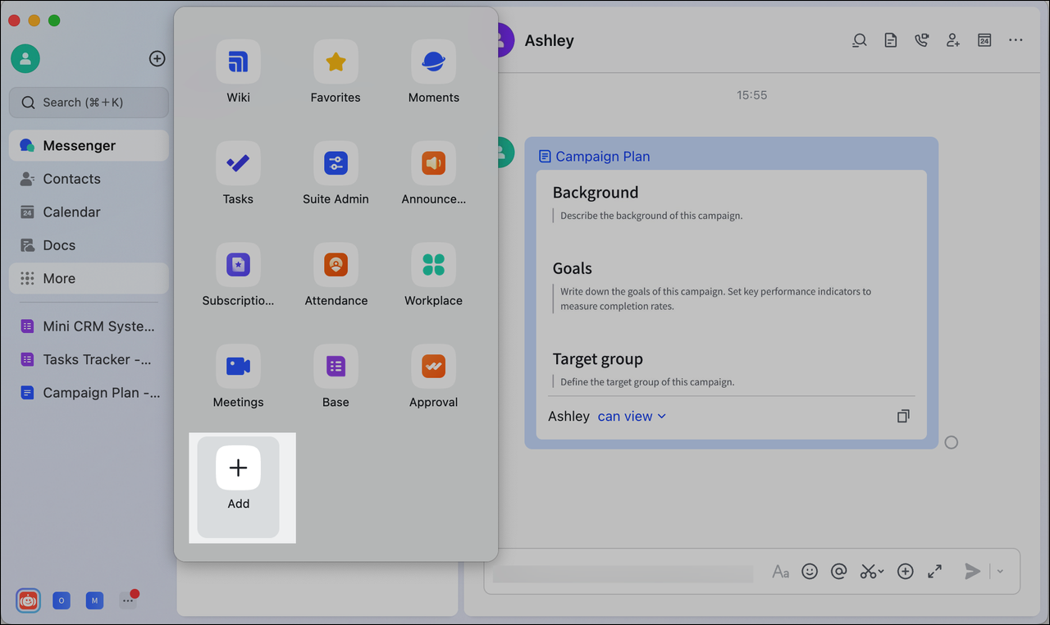Open the Campaign Plan document link
This screenshot has height=625, width=1050.
[594, 156]
